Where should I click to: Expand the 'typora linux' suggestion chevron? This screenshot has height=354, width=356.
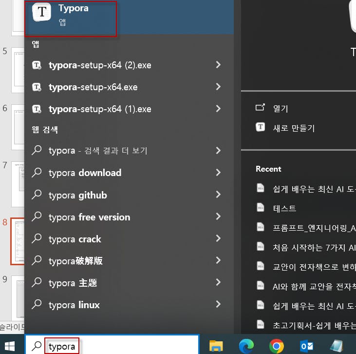pos(218,304)
